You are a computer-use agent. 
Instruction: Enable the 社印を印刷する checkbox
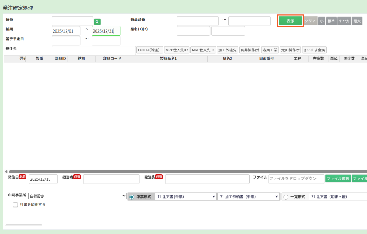15,205
